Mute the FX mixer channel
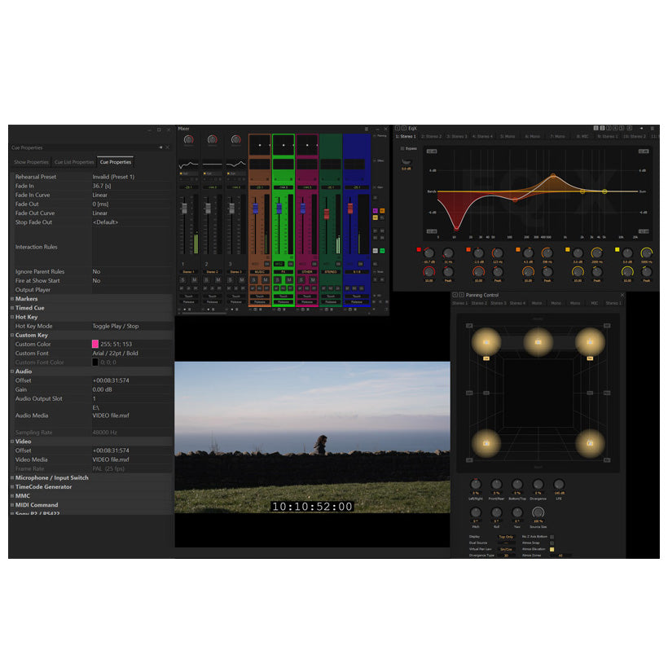 click(x=289, y=280)
